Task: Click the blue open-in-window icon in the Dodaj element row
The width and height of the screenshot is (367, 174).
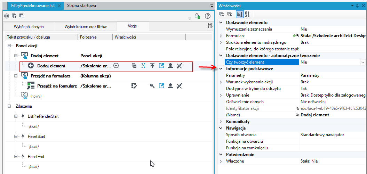Action: point(161,66)
